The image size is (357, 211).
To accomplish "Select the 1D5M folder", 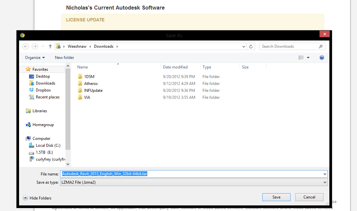I will [89, 77].
